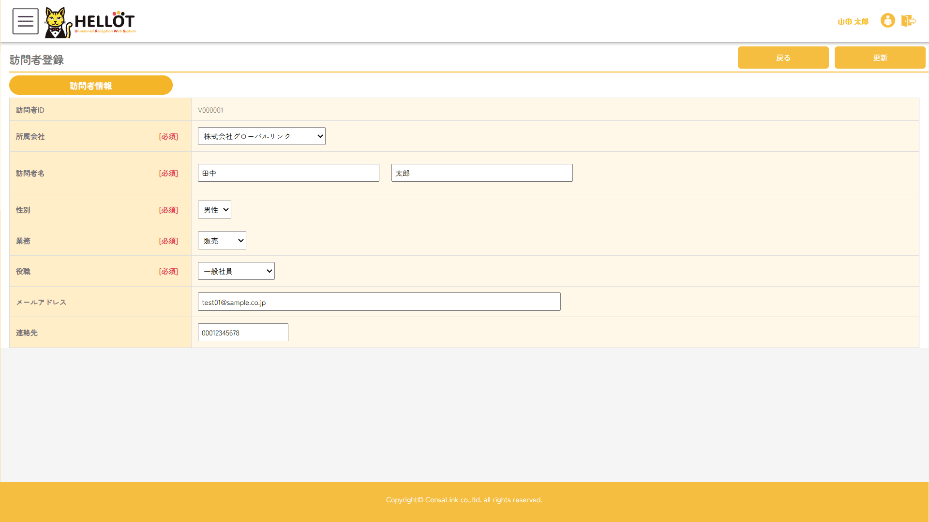Viewport: 929px width, 522px height.
Task: Click the footer copyright text
Action: point(464,500)
